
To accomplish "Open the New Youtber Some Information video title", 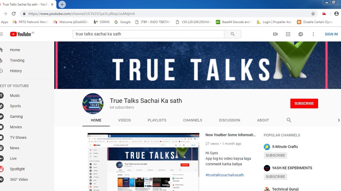I will tap(231, 135).
